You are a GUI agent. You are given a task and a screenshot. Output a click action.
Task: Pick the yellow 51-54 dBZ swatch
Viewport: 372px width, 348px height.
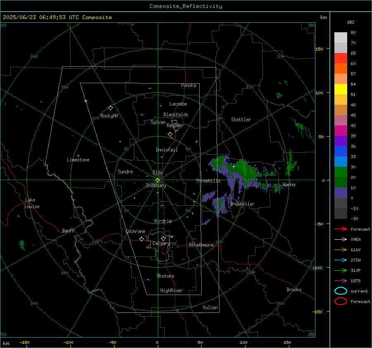tap(341, 89)
